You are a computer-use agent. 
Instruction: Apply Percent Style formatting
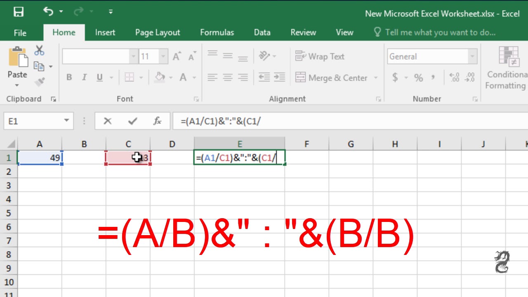tap(418, 78)
